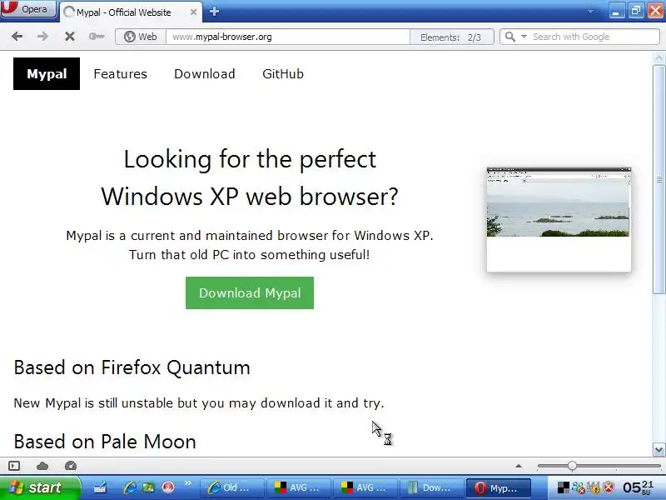
Task: Click the yellow security tray icon
Action: pos(594,487)
